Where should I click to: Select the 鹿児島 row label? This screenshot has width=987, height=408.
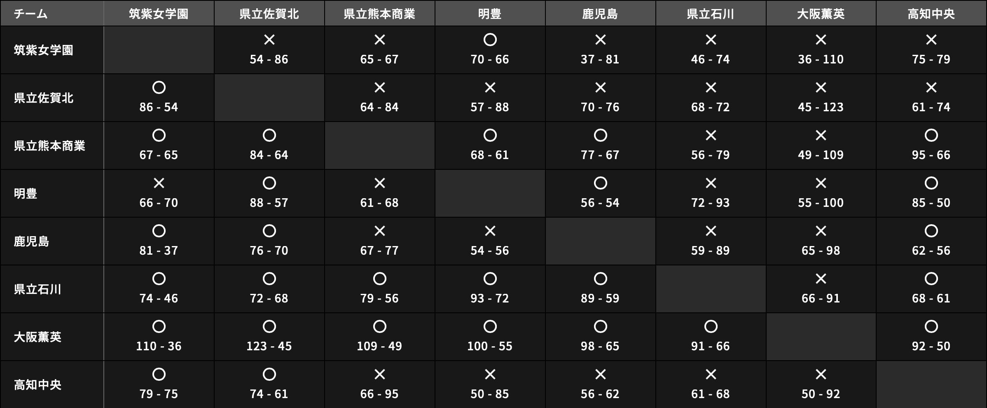[32, 241]
